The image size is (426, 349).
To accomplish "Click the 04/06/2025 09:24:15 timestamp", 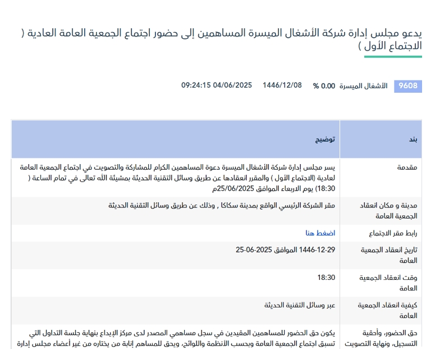I will pos(217,85).
